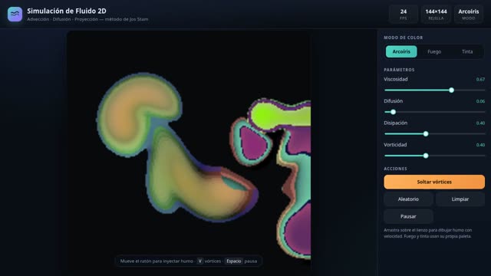This screenshot has width=491, height=276.
Task: Click the PARÁMETROS section heading
Action: pos(399,70)
